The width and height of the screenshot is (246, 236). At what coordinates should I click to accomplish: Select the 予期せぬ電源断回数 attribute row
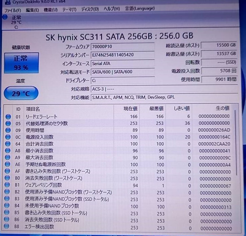(118, 165)
